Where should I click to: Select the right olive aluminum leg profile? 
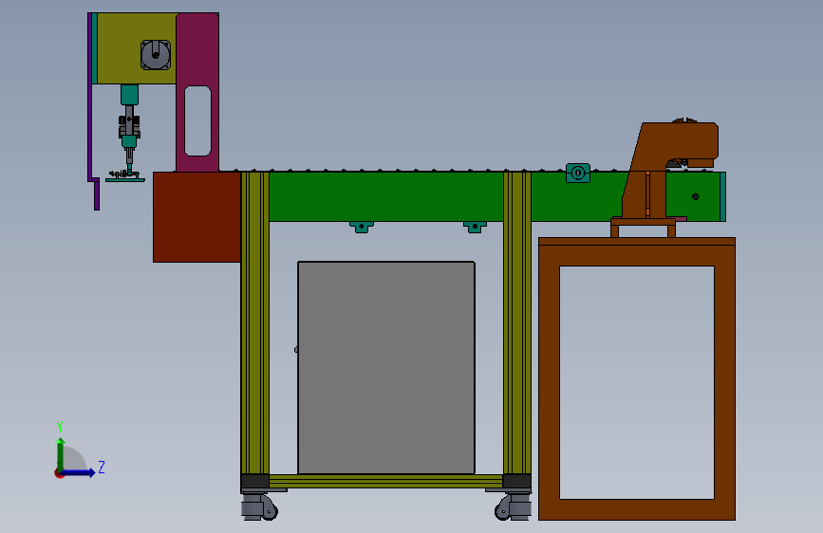(517, 322)
